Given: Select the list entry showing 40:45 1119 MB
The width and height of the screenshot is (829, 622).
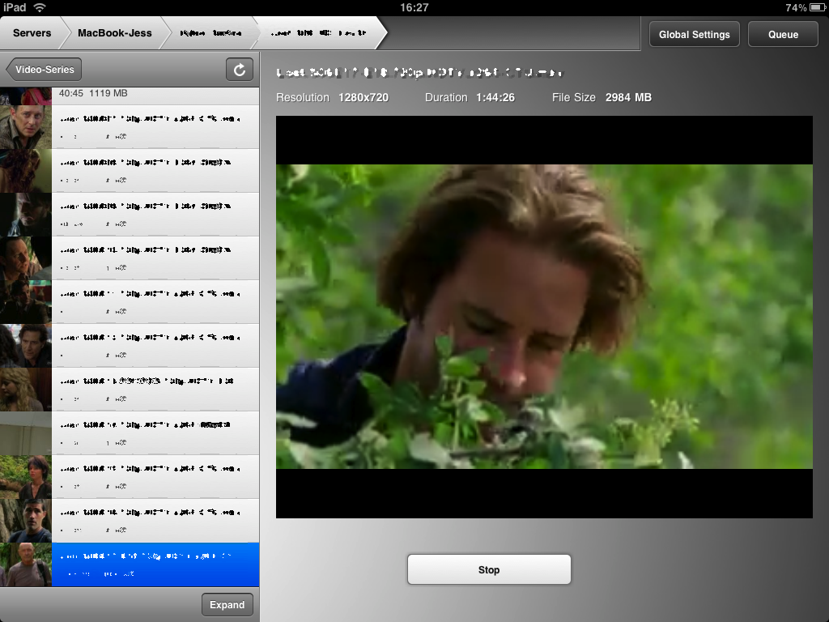Looking at the screenshot, I should point(130,96).
